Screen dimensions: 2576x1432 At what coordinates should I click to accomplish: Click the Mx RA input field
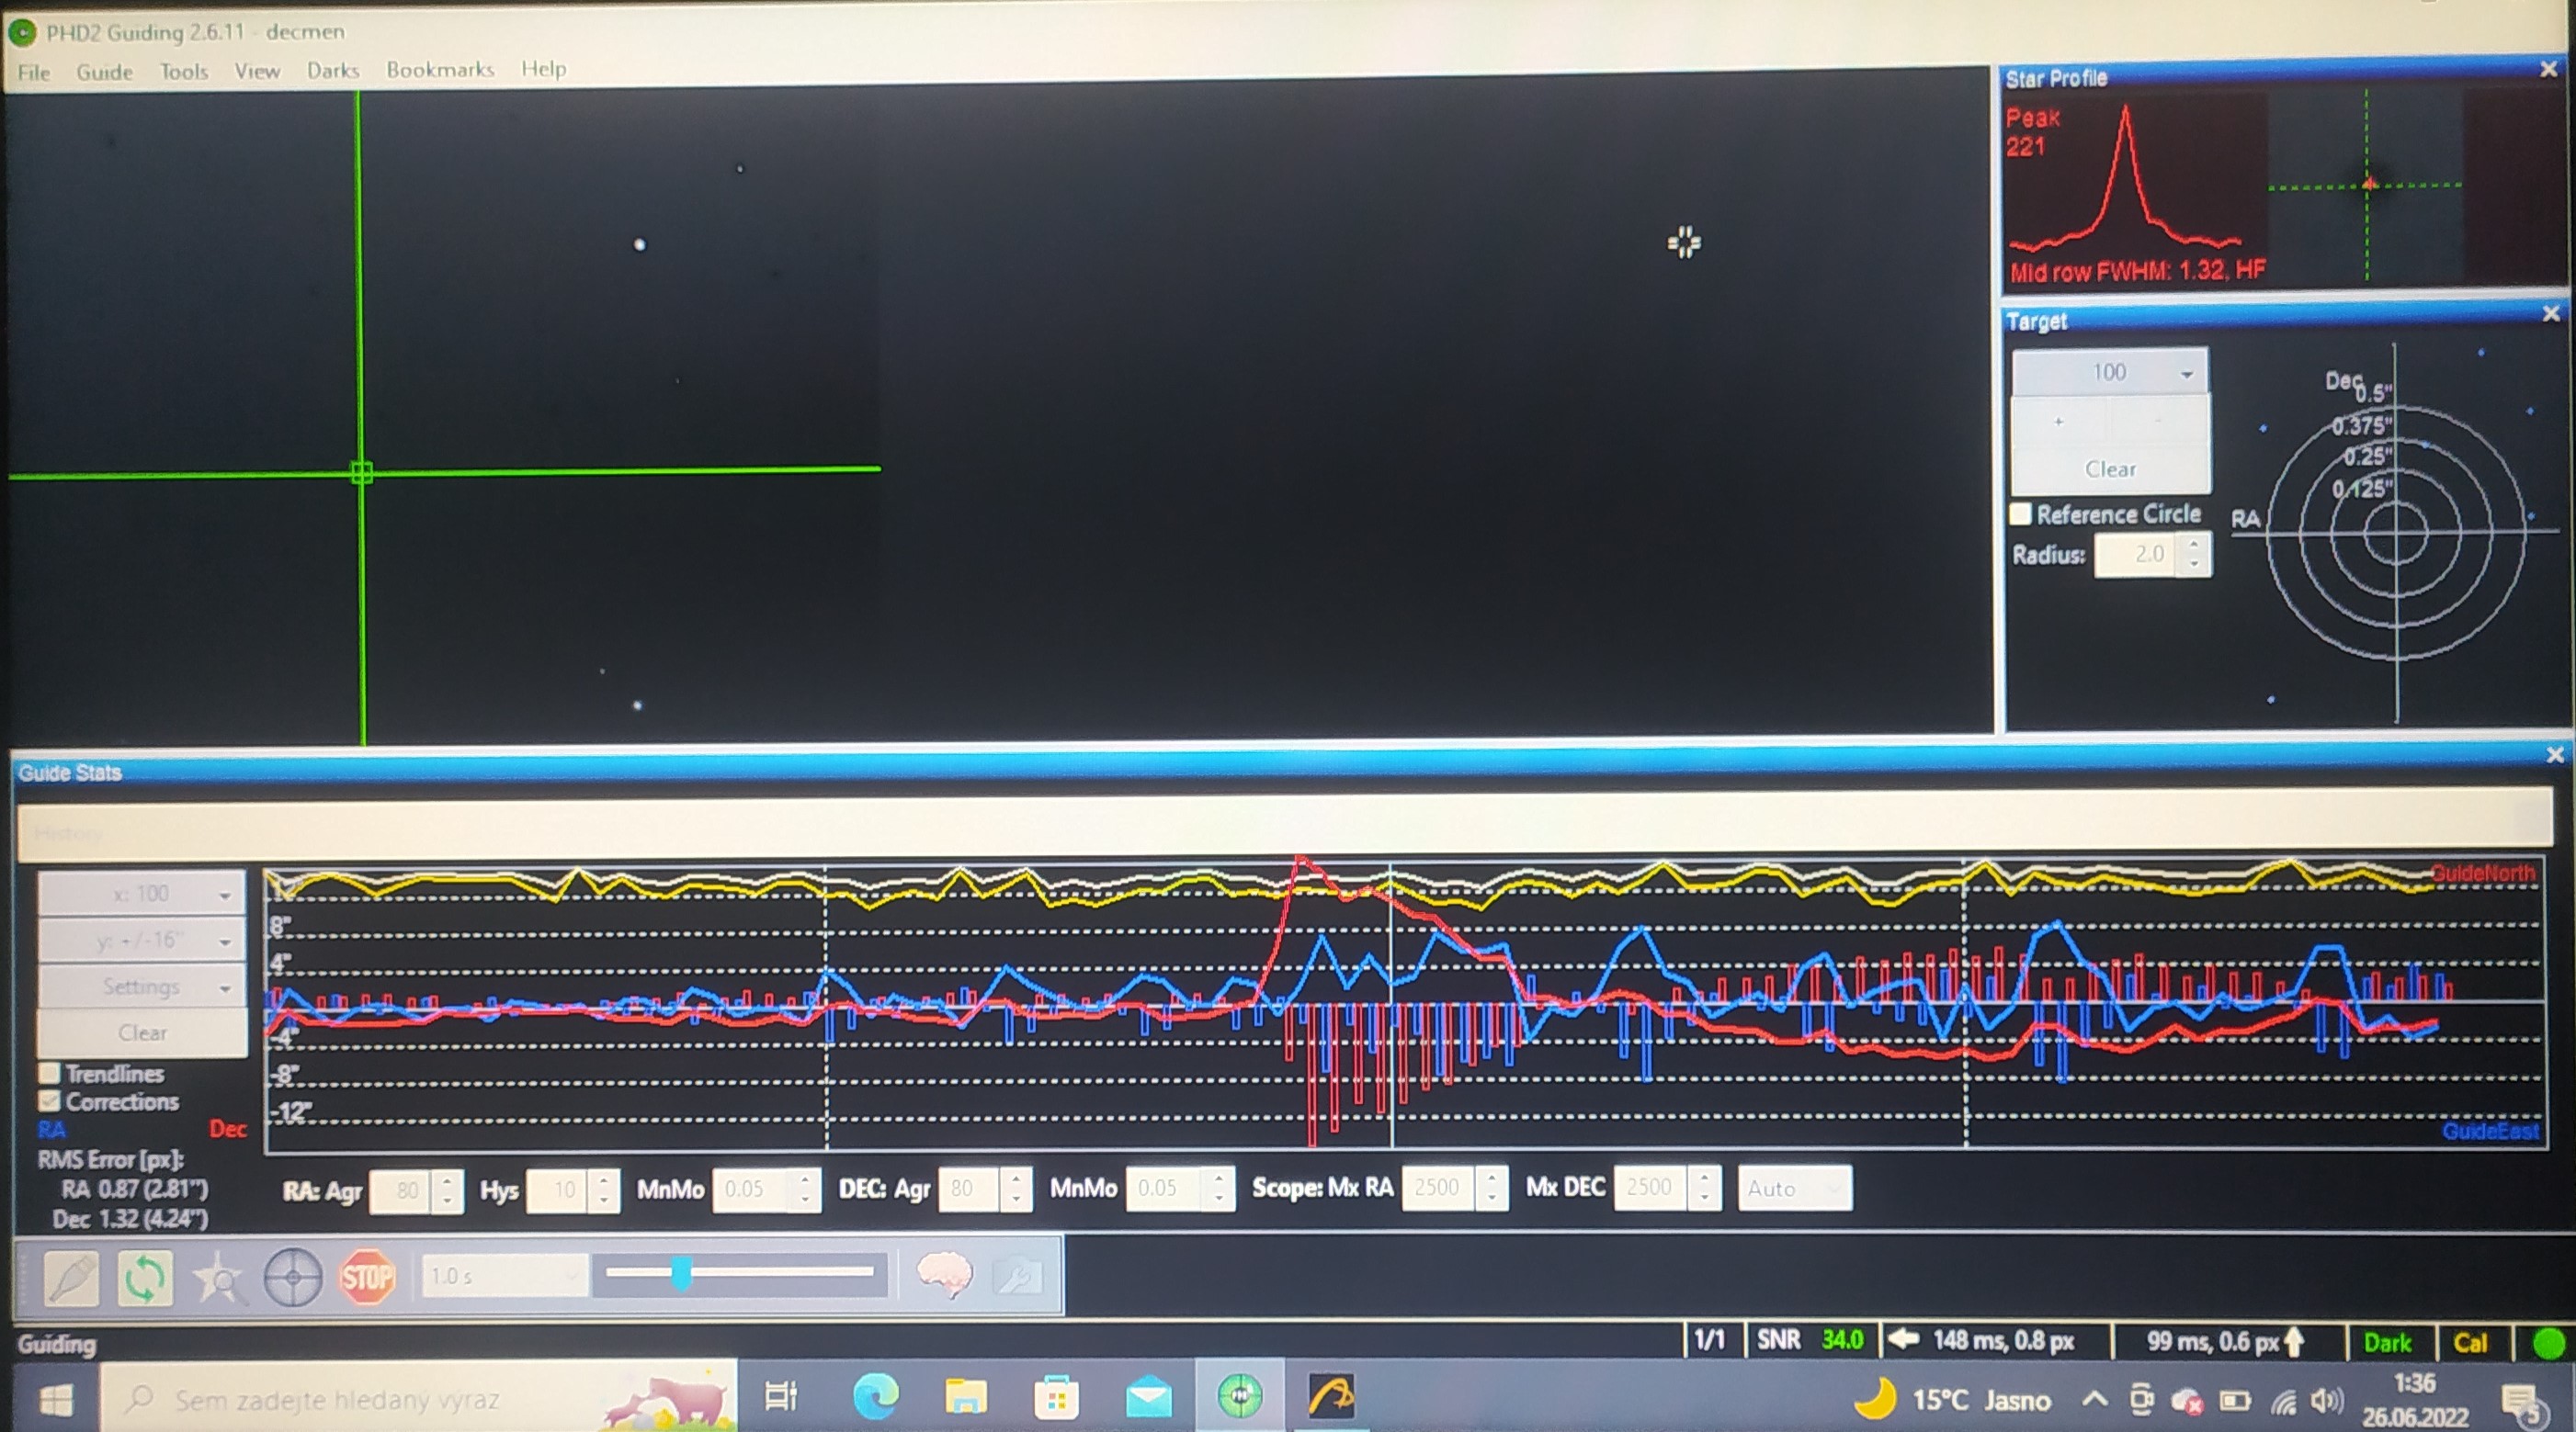coord(1438,1187)
